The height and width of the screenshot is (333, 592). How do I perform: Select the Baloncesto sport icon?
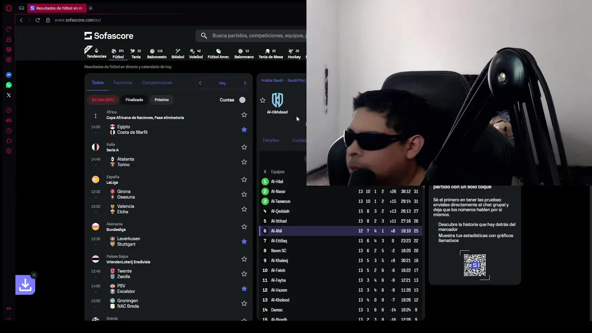157,54
